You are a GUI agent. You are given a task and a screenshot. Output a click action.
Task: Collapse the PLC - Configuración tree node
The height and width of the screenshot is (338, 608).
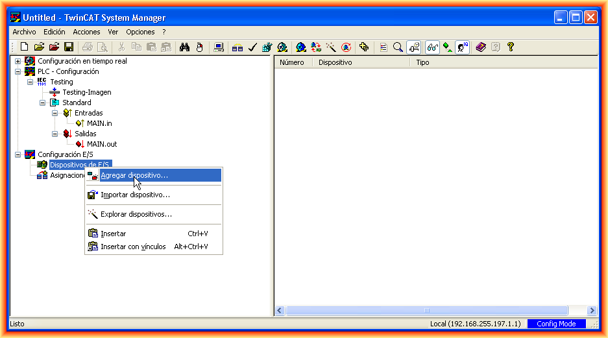[18, 71]
